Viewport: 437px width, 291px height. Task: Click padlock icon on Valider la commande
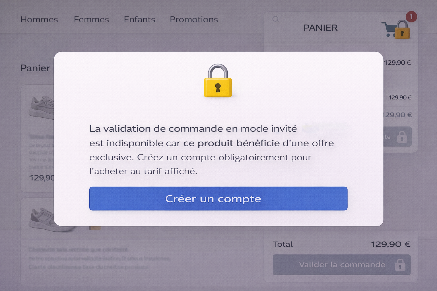click(x=400, y=265)
